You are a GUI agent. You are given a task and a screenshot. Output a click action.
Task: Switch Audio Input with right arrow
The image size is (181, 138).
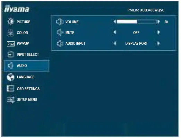158,43
